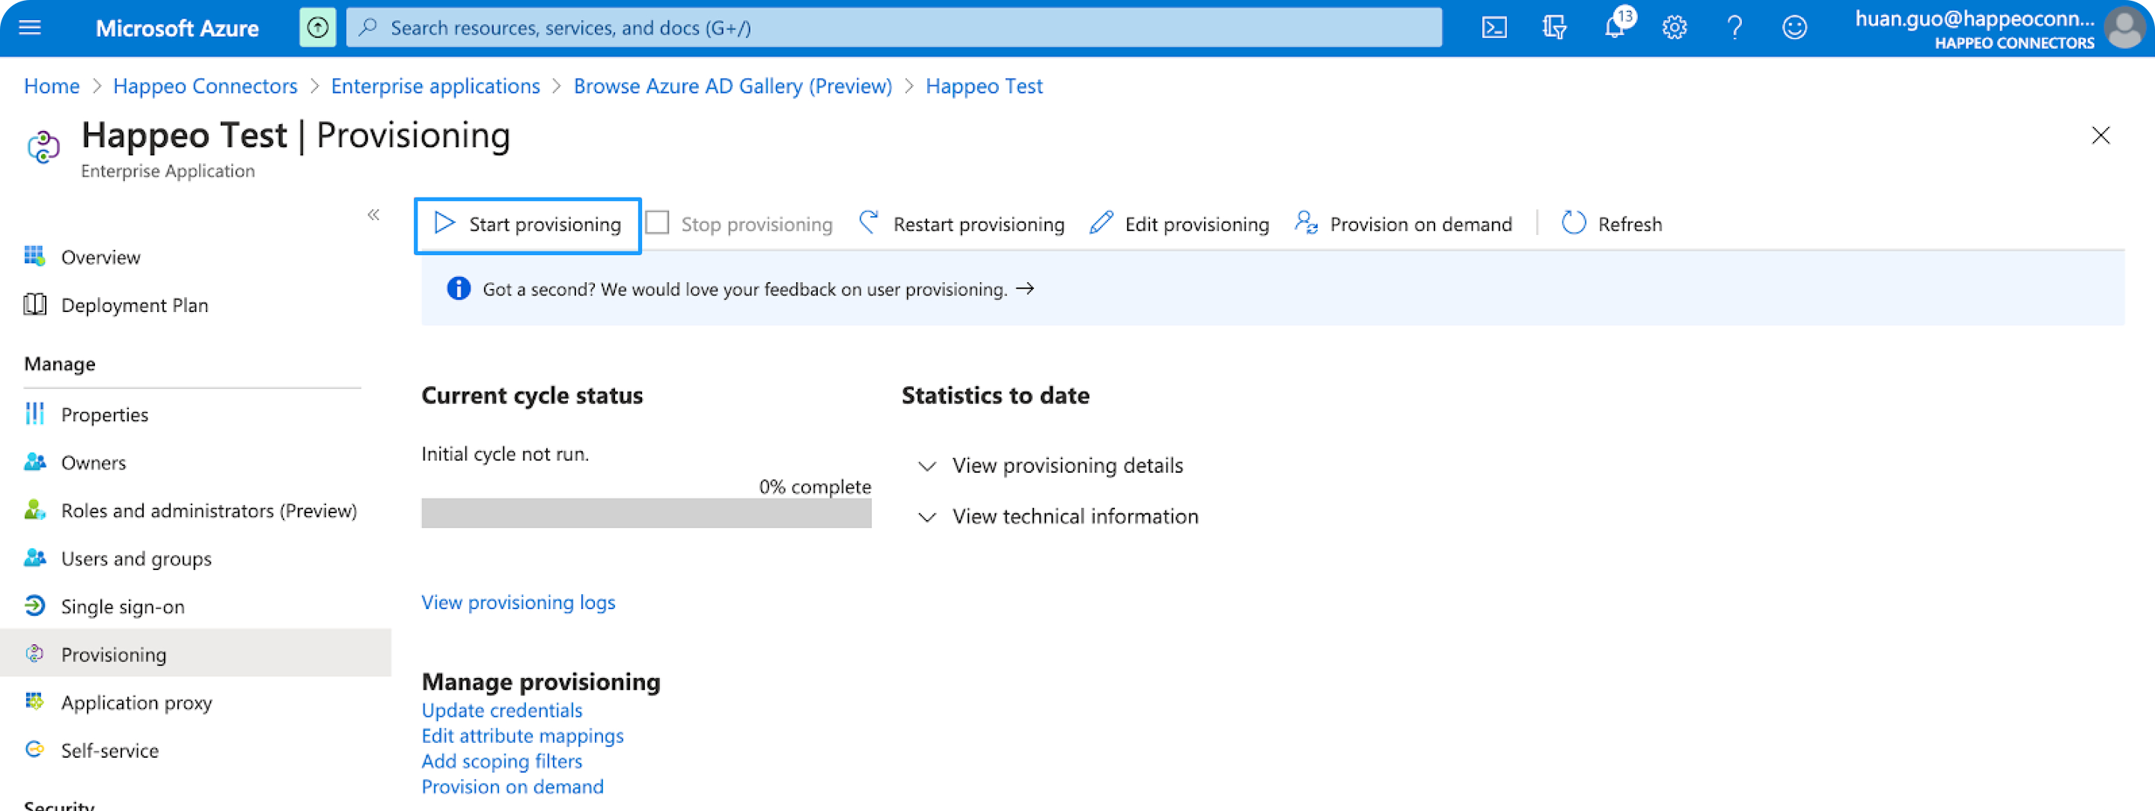Select Provisioning in sidebar
This screenshot has height=811, width=2155.
tap(196, 654)
